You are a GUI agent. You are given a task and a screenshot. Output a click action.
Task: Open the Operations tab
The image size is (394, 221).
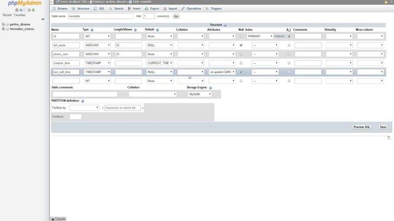(191, 9)
